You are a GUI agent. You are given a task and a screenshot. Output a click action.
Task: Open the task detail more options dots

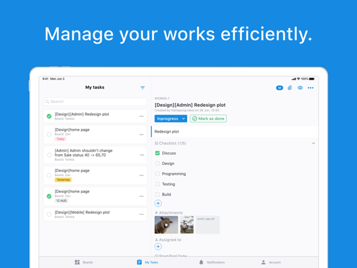tap(310, 88)
